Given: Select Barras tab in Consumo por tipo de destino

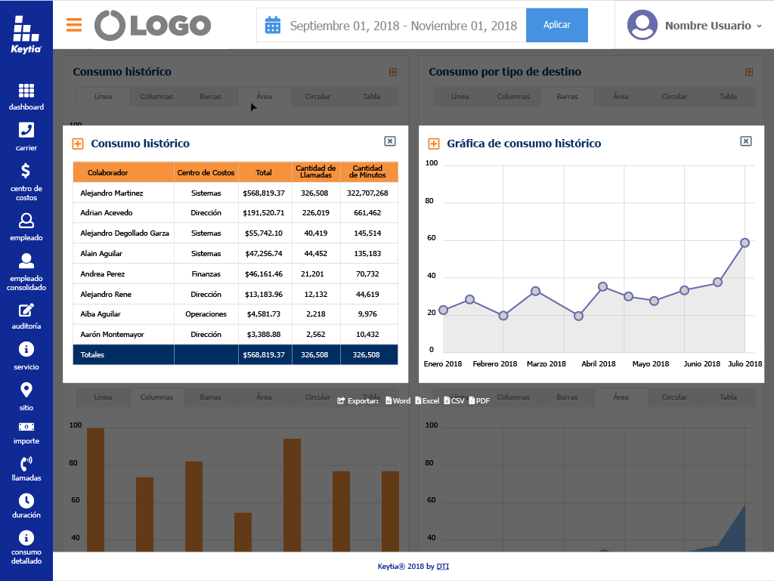Looking at the screenshot, I should tap(567, 97).
